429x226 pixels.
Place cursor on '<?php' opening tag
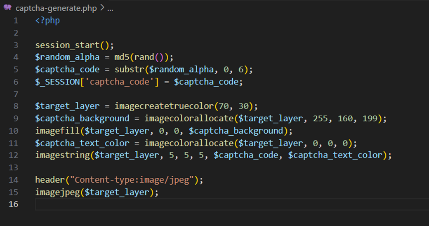47,21
